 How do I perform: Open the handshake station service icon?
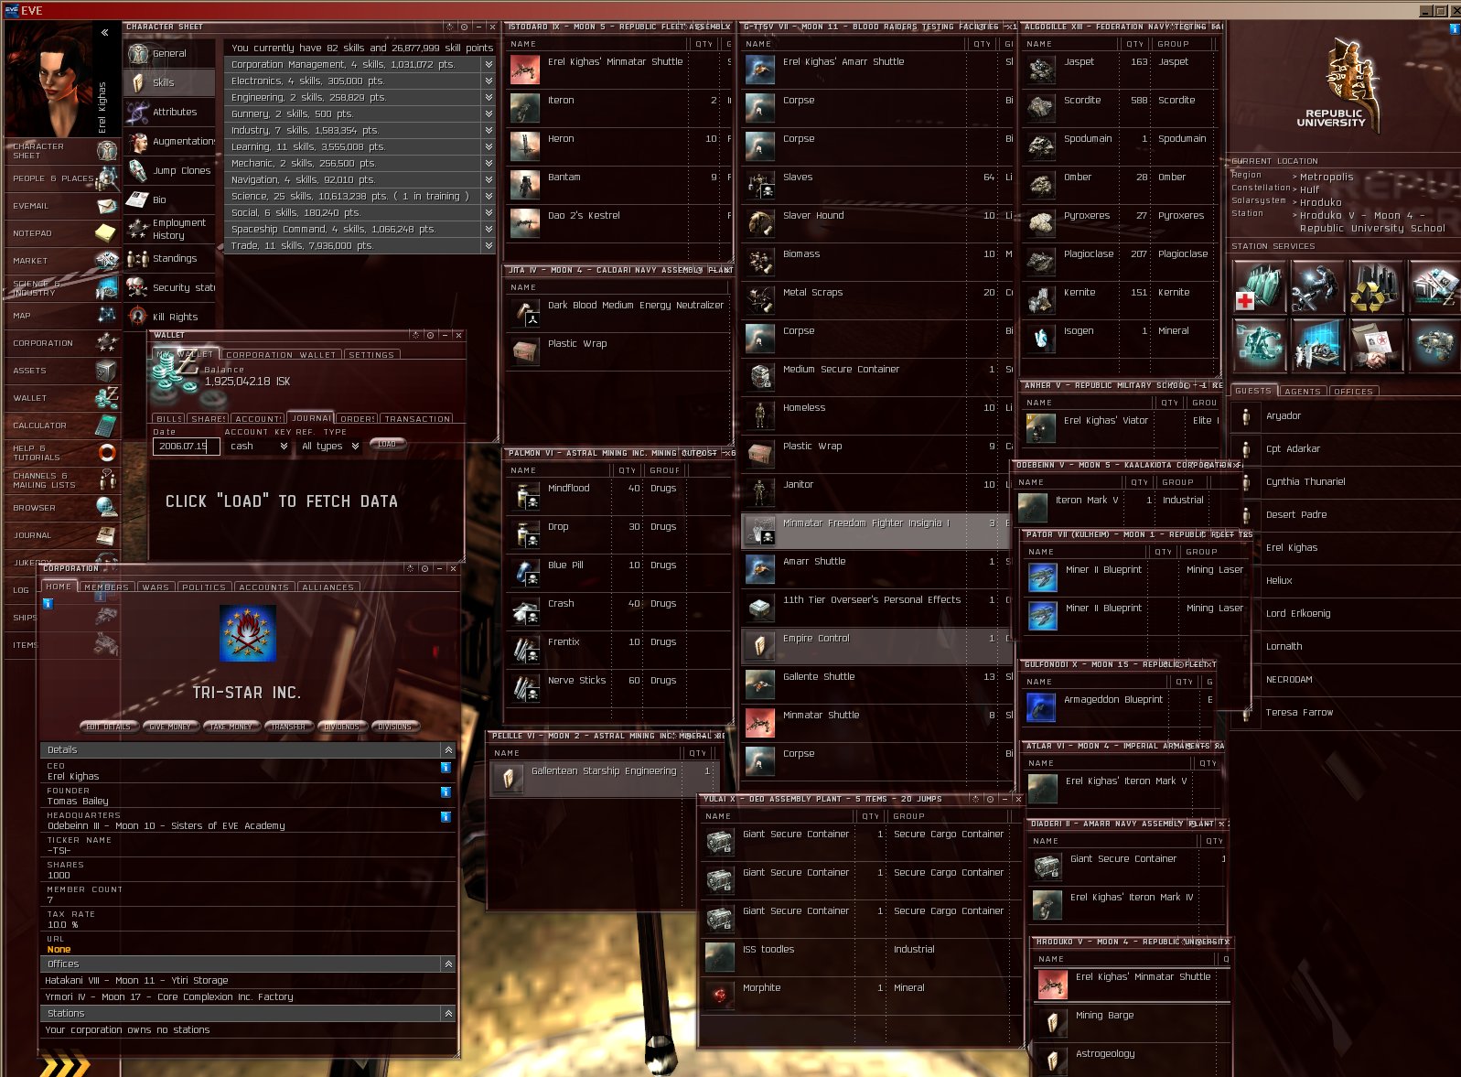pyautogui.click(x=1376, y=344)
